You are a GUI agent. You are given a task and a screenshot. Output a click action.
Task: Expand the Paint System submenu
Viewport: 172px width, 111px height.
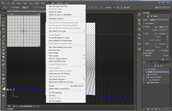pos(66,56)
